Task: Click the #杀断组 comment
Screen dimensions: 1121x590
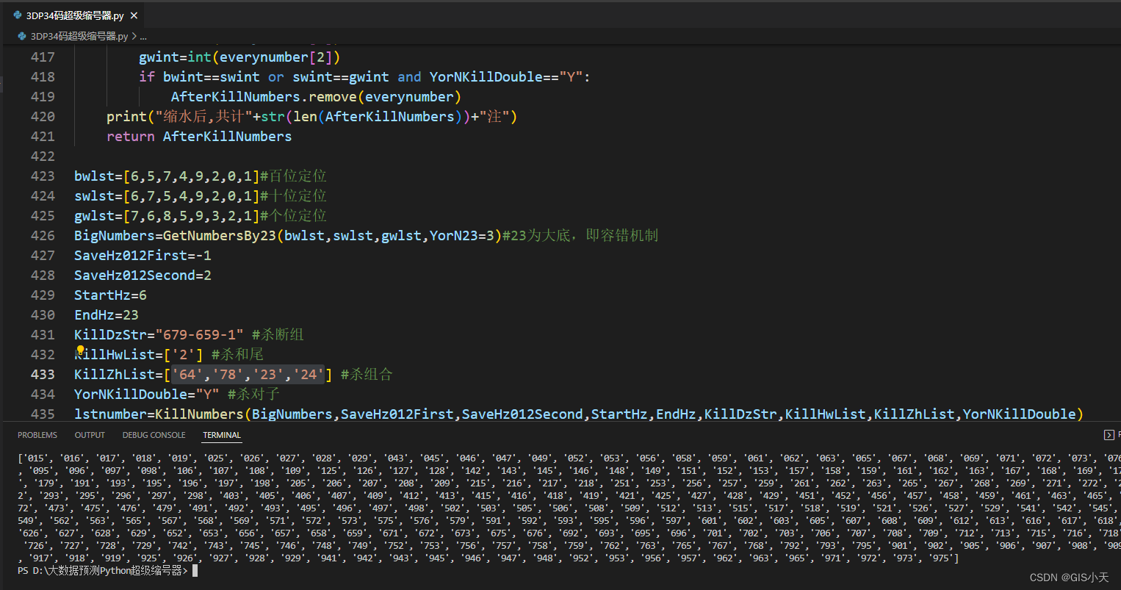Action: tap(278, 335)
